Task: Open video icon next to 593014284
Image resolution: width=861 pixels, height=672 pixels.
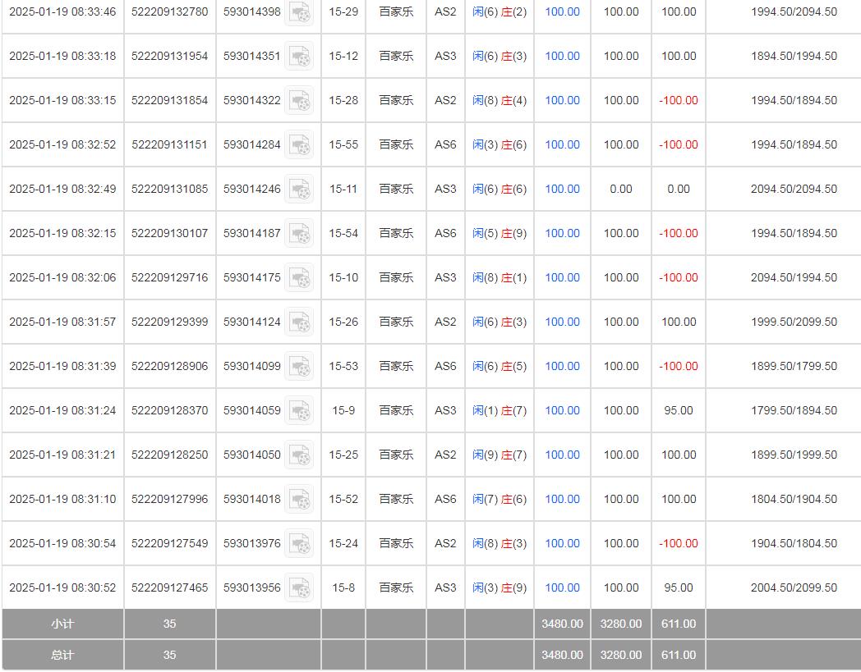Action: pyautogui.click(x=300, y=145)
